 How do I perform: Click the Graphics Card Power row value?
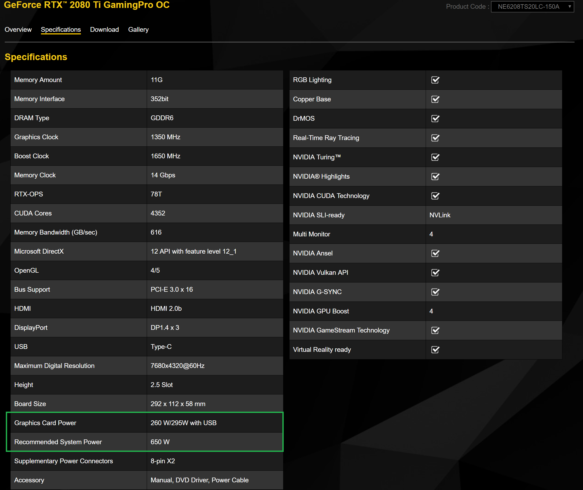coord(183,423)
